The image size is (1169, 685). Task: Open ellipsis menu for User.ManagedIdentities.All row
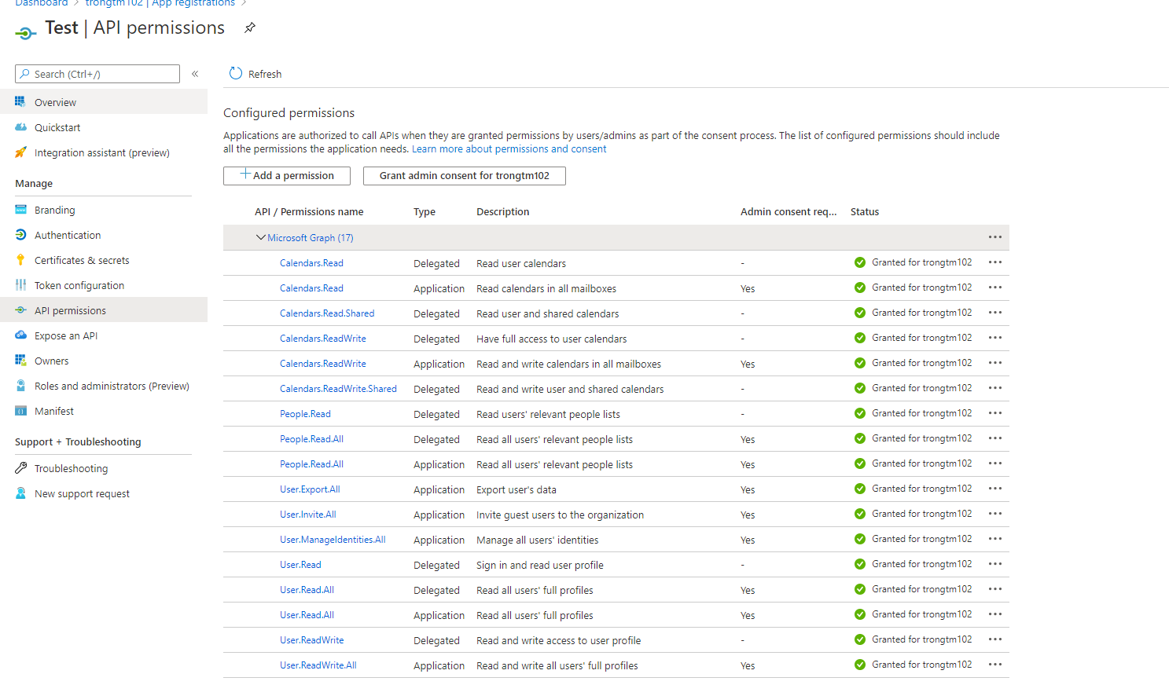(x=995, y=539)
